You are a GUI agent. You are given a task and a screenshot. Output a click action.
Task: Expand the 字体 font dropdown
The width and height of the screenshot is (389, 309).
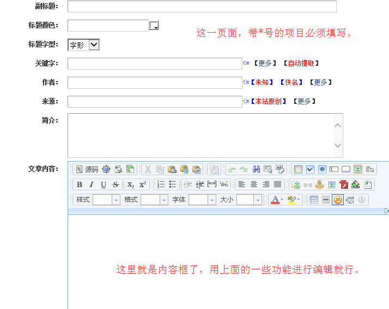tap(202, 200)
